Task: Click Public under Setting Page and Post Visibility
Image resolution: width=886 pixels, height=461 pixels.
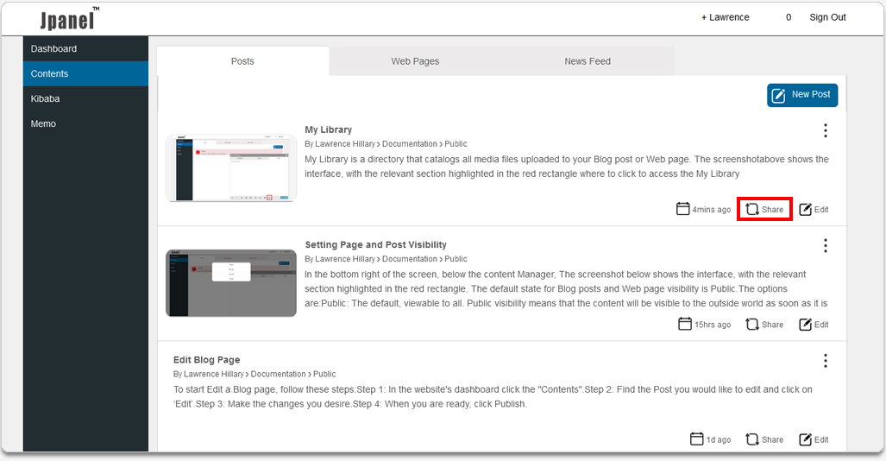Action: (x=456, y=258)
